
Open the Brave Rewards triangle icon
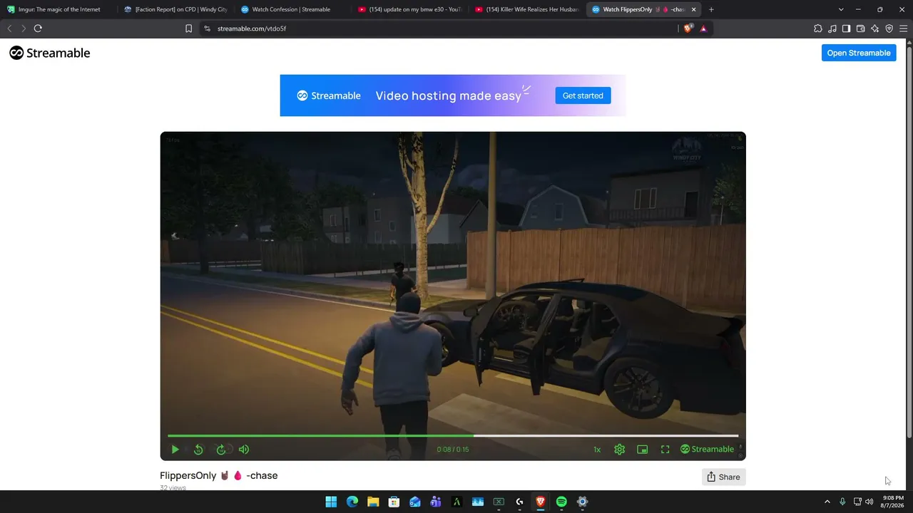pos(703,28)
